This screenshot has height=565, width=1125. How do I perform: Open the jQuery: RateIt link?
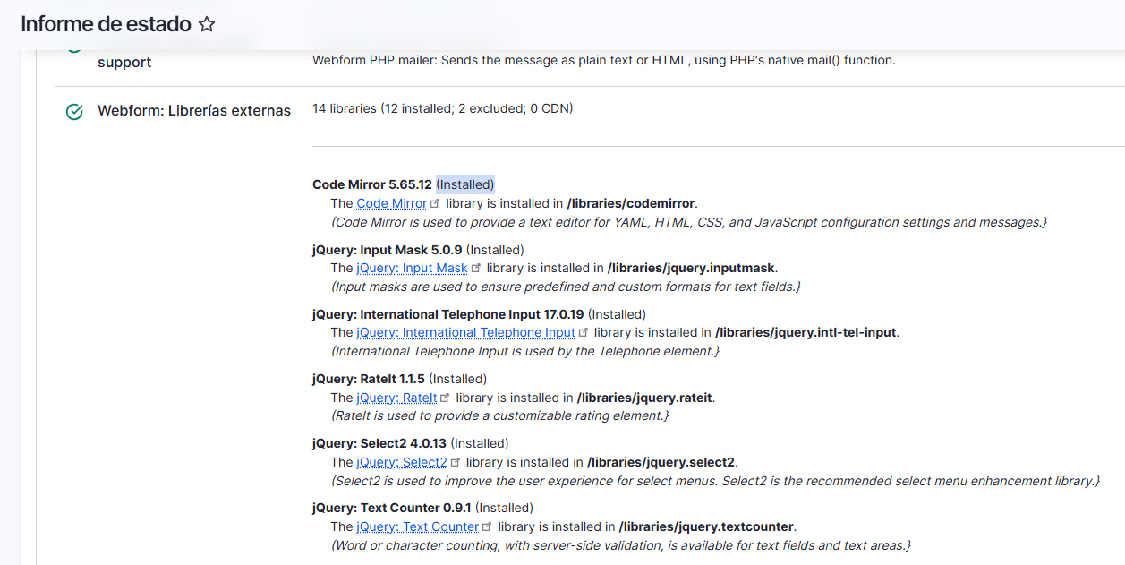[396, 398]
